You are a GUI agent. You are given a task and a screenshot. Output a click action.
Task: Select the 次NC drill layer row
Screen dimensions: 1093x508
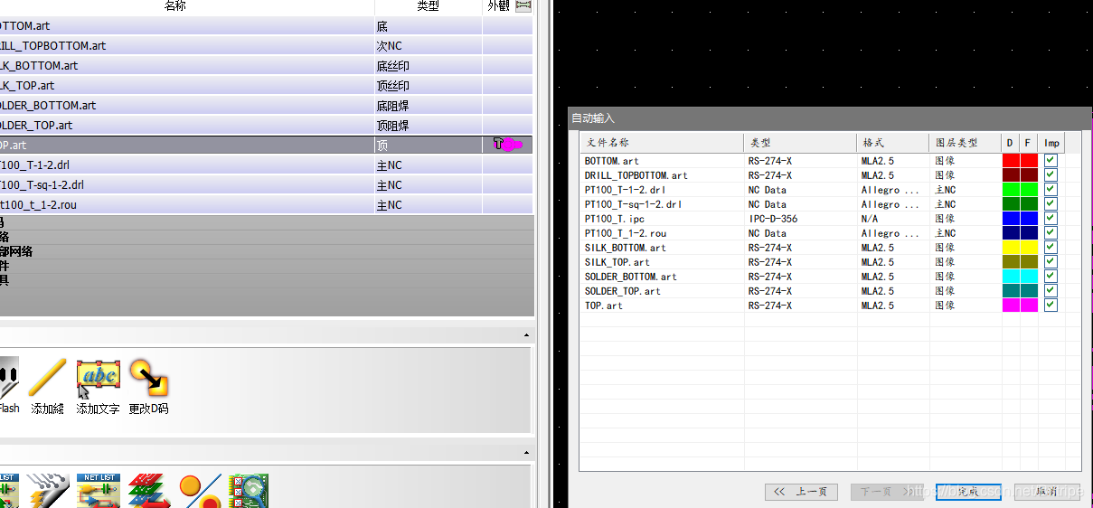(266, 46)
